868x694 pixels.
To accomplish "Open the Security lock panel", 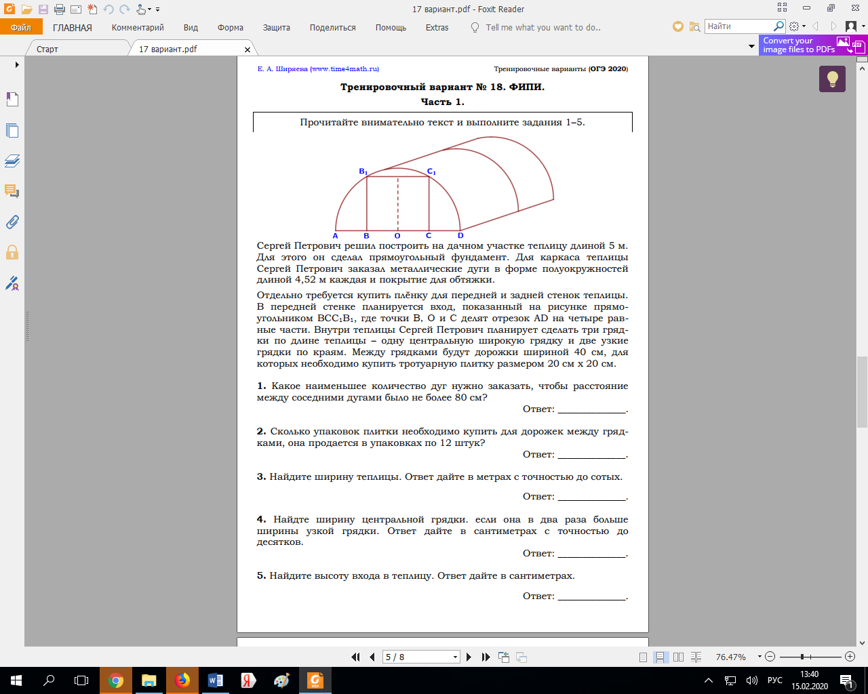I will pos(12,252).
